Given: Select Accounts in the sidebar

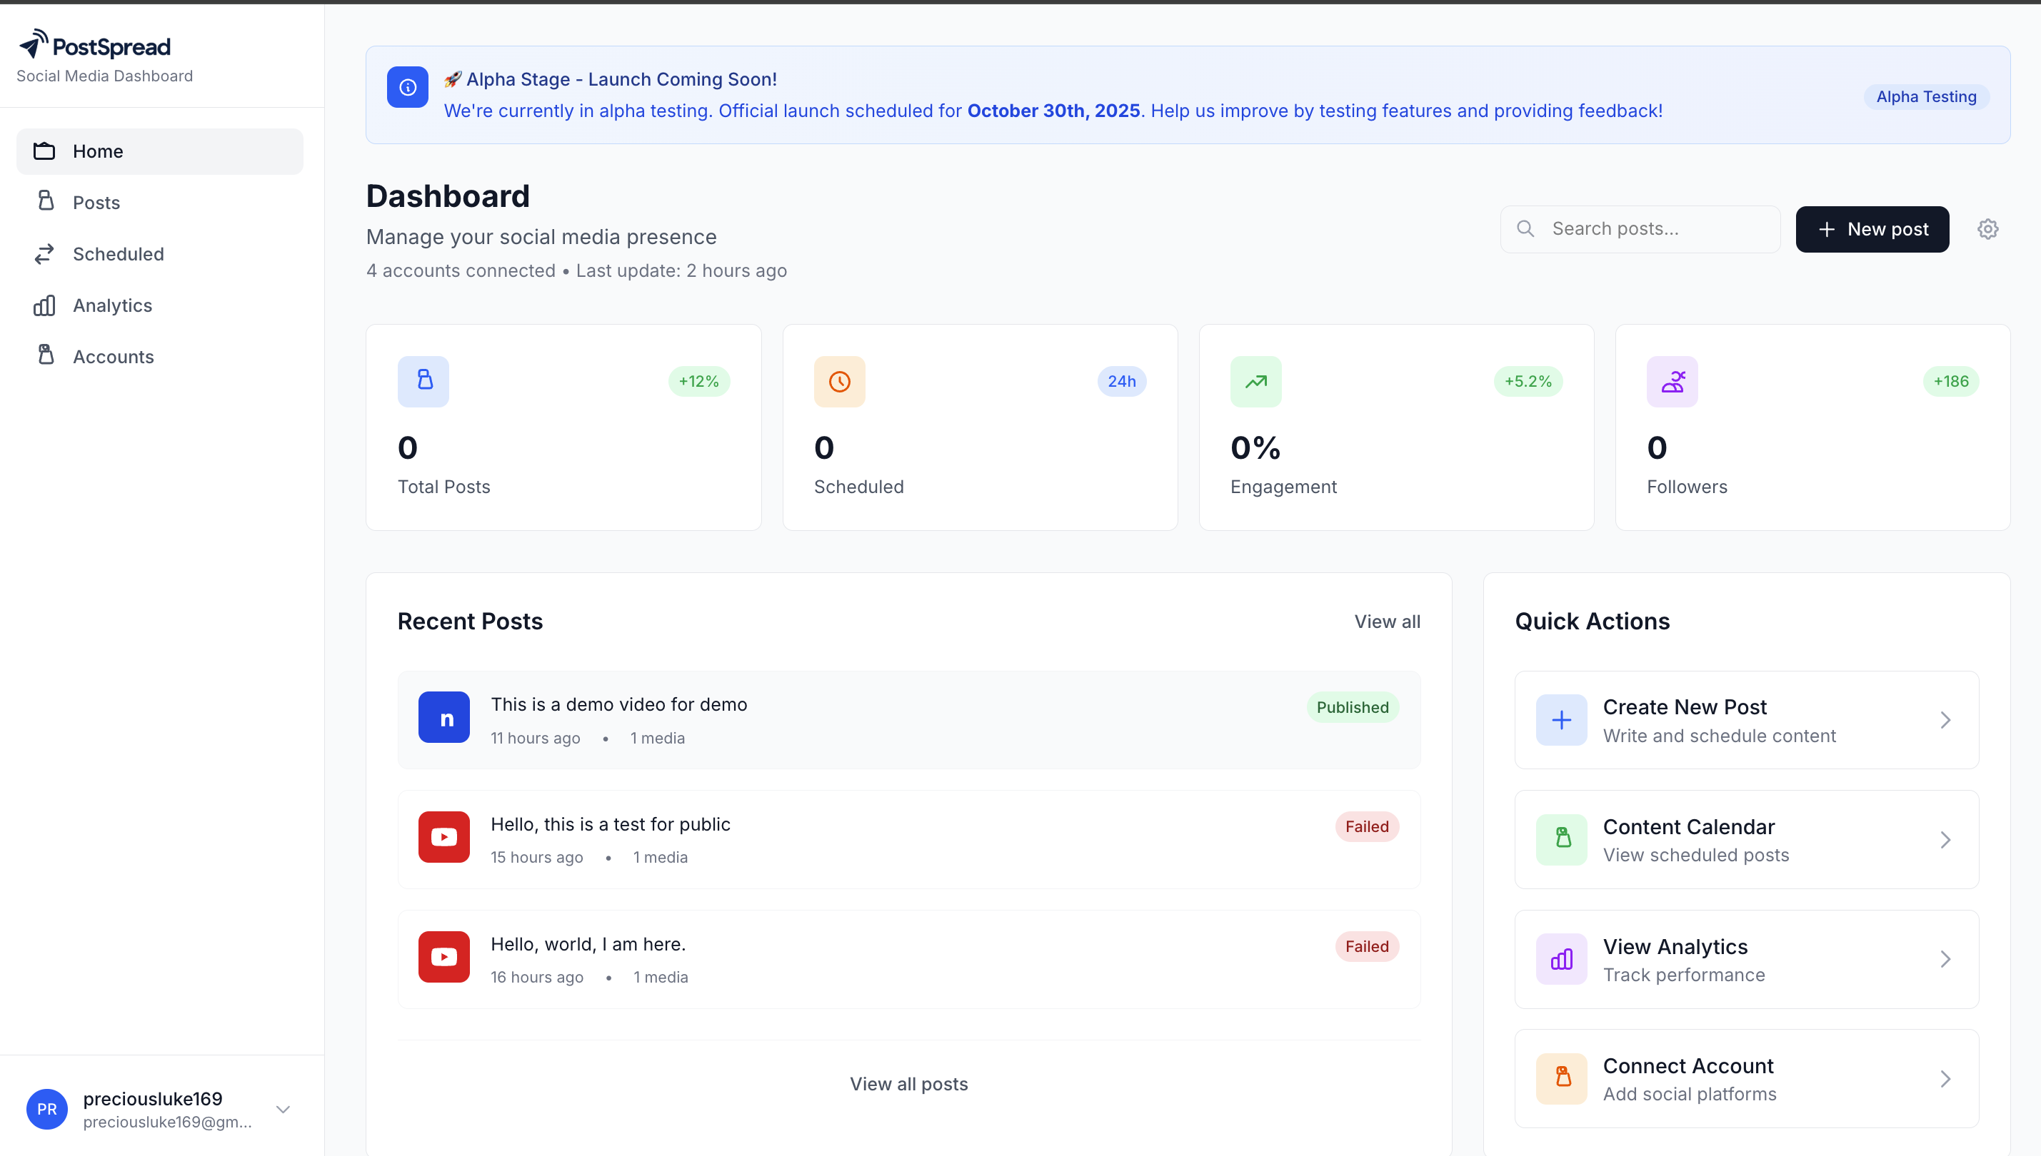Looking at the screenshot, I should pos(113,358).
